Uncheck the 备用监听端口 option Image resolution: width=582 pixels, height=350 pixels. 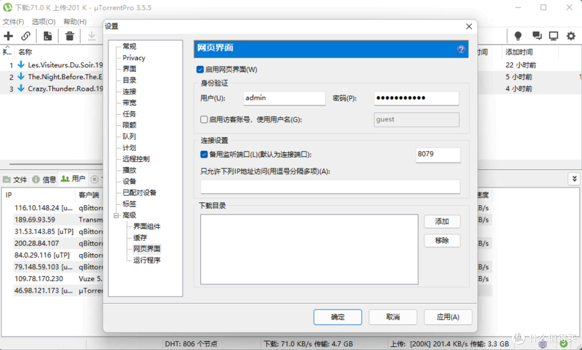[204, 155]
